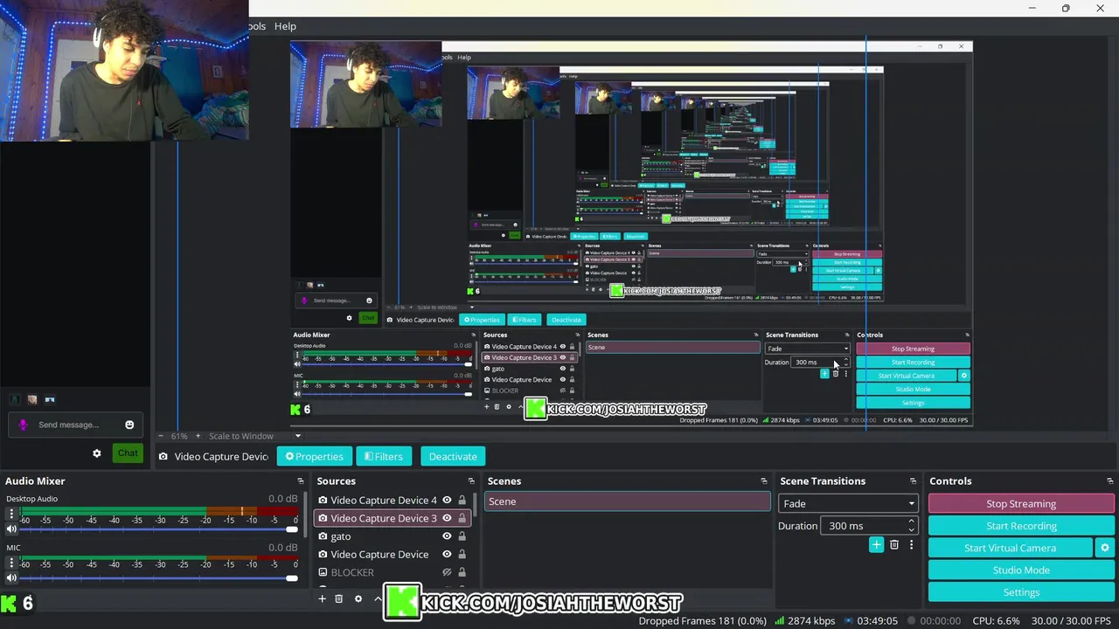This screenshot has width=1119, height=629.
Task: Open the Help menu
Action: [x=285, y=26]
